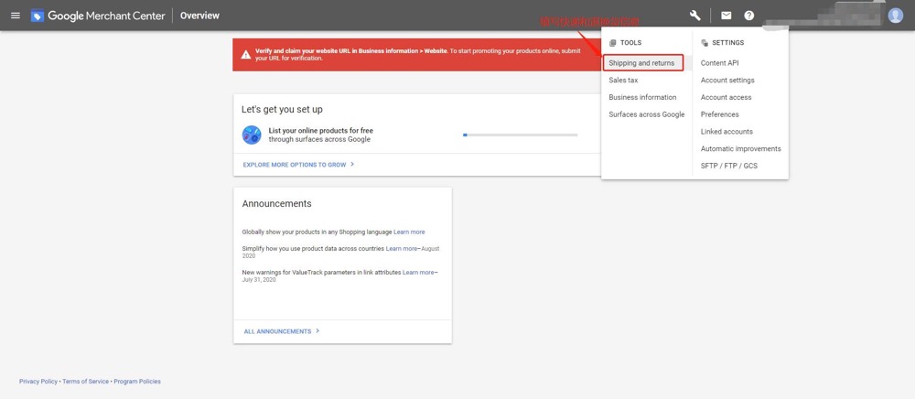Image resolution: width=915 pixels, height=399 pixels.
Task: Open Business information
Action: coord(642,97)
